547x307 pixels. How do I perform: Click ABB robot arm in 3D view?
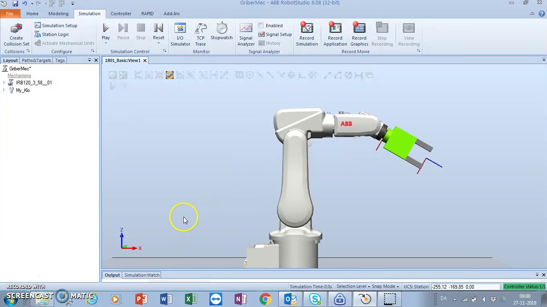click(295, 179)
